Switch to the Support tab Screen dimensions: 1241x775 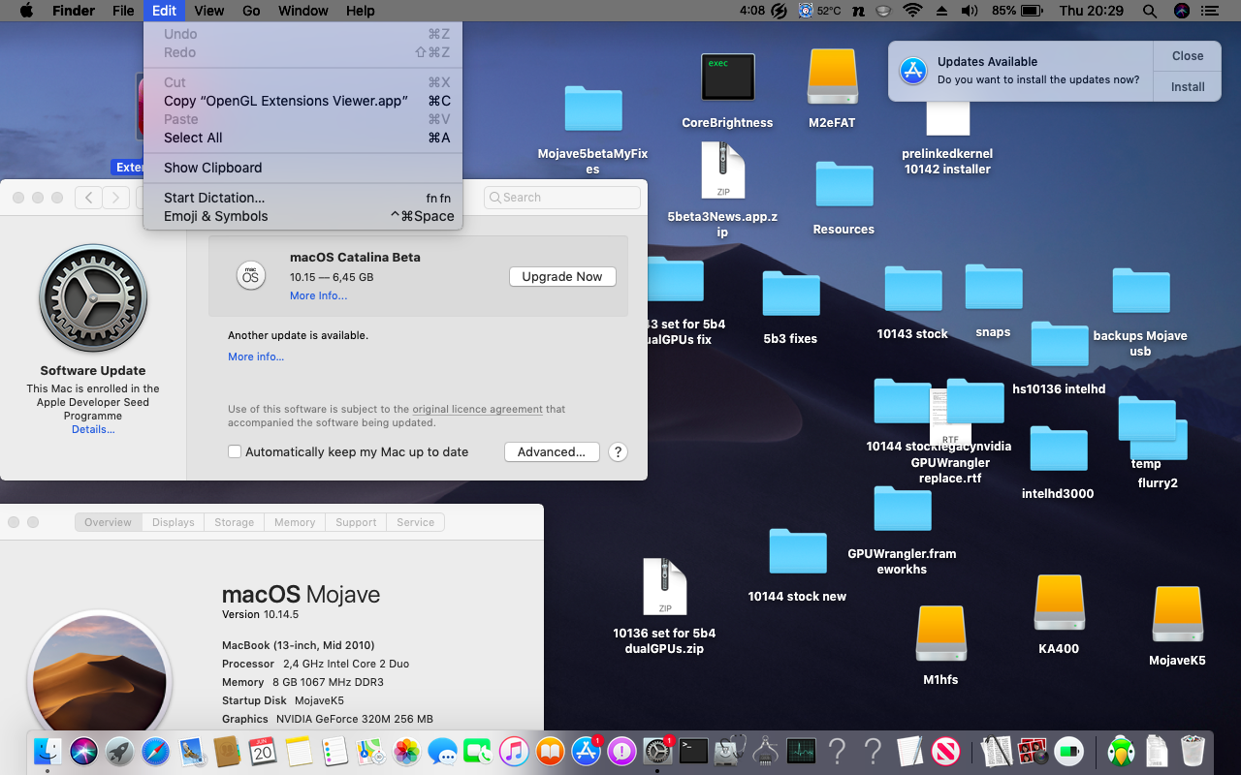[356, 522]
